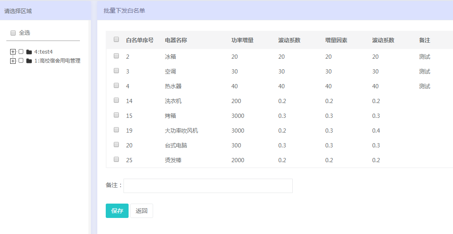453x234 pixels.
Task: Click the 功率增量 column header
Action: [x=242, y=40]
